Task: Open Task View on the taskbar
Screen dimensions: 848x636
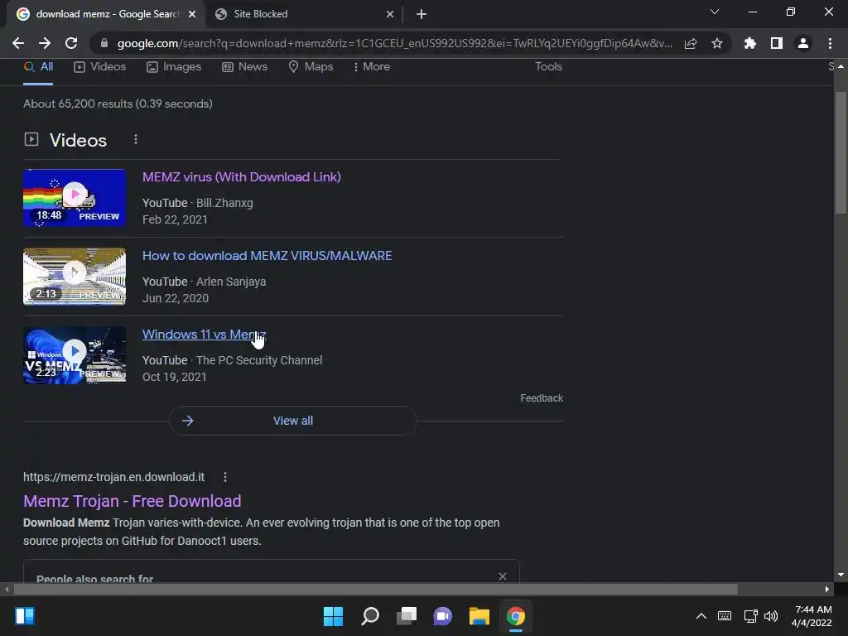Action: pos(406,616)
